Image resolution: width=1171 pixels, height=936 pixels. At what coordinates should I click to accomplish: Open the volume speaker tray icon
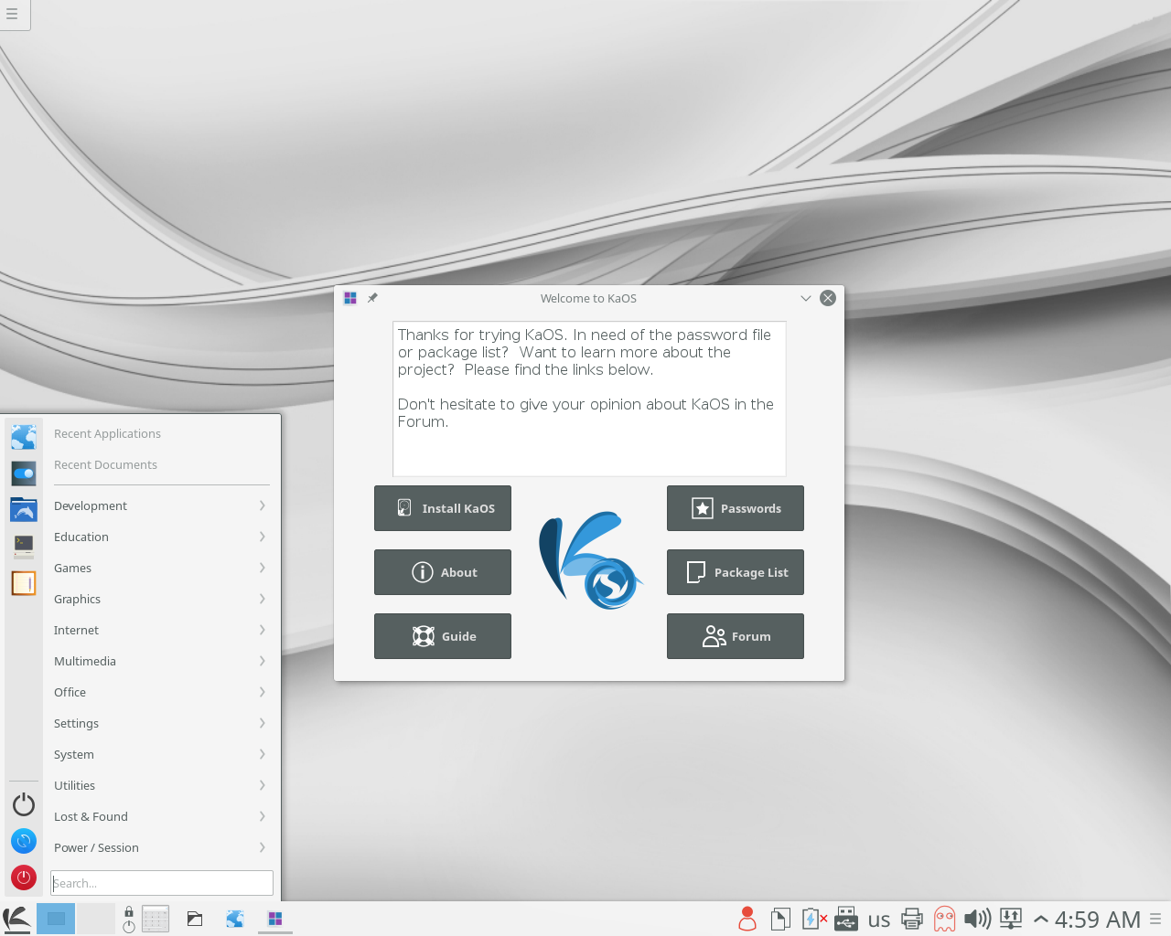pyautogui.click(x=978, y=919)
